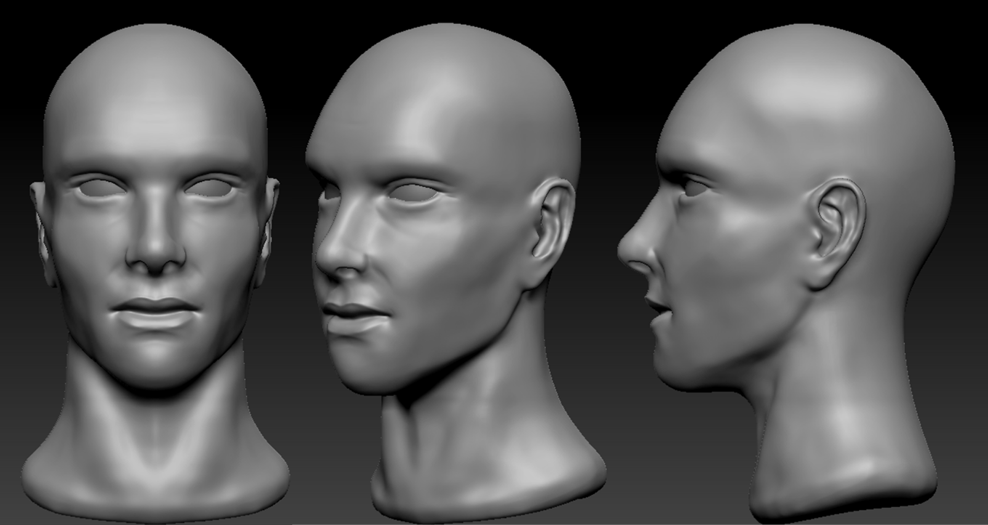Click the chin of the front-facing head
988x525 pixels.
tap(155, 368)
